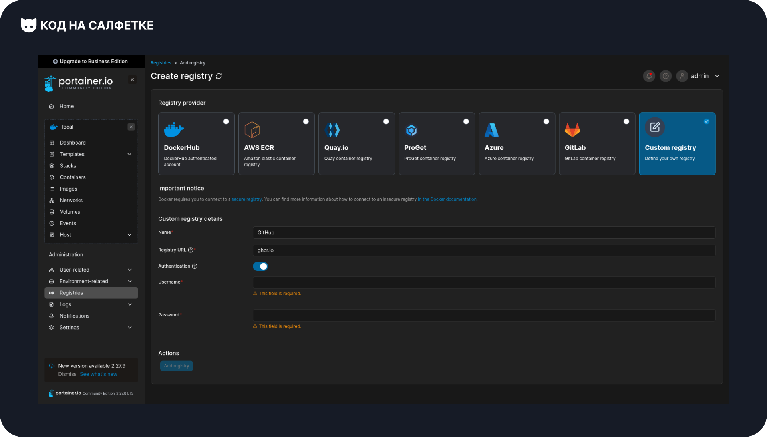This screenshot has width=767, height=437.
Task: Click the admin user avatar icon
Action: tap(682, 76)
